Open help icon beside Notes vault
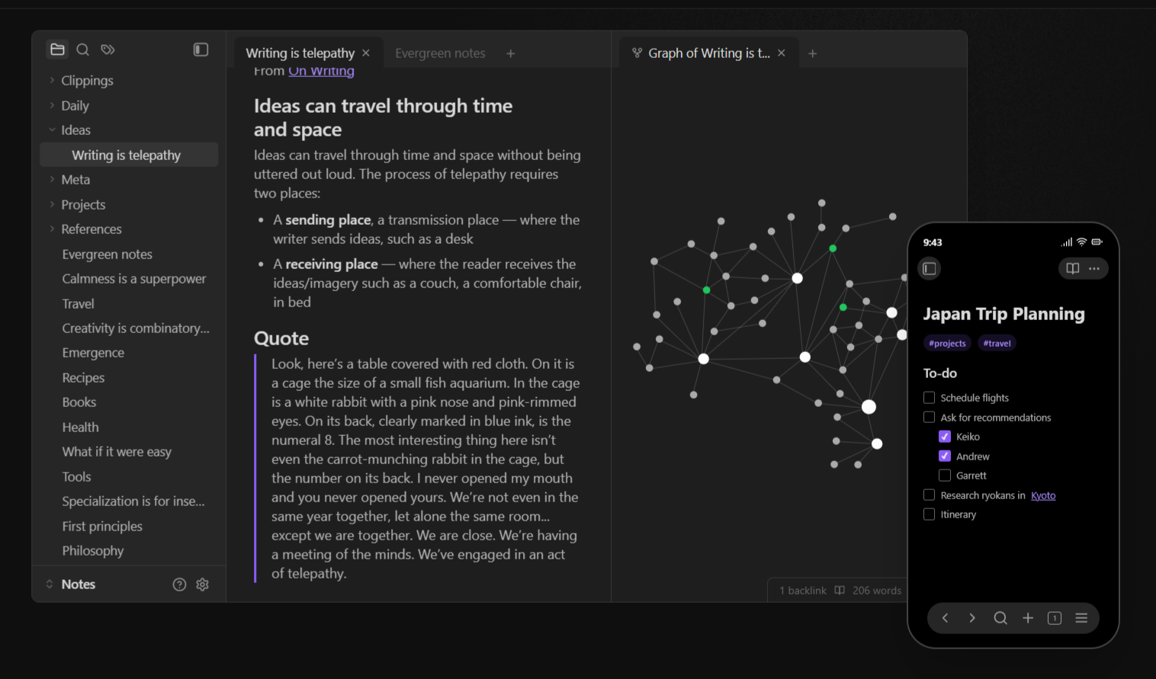Image resolution: width=1156 pixels, height=679 pixels. point(179,585)
